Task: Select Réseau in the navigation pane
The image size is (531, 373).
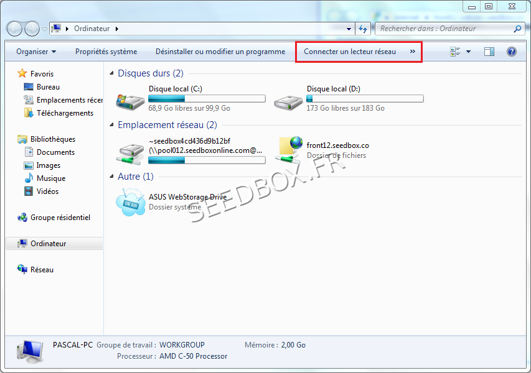Action: coord(42,270)
